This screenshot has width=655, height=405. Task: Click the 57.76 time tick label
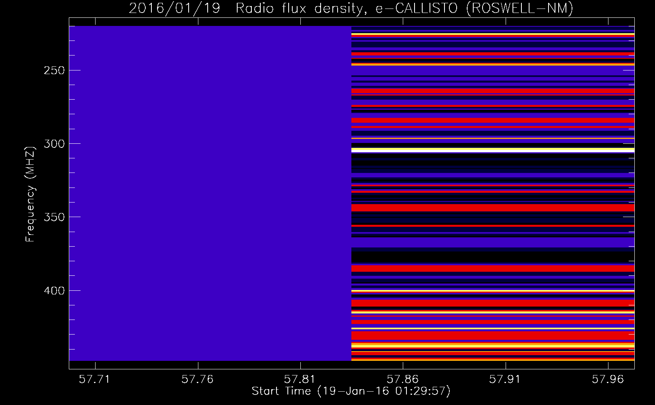point(198,379)
